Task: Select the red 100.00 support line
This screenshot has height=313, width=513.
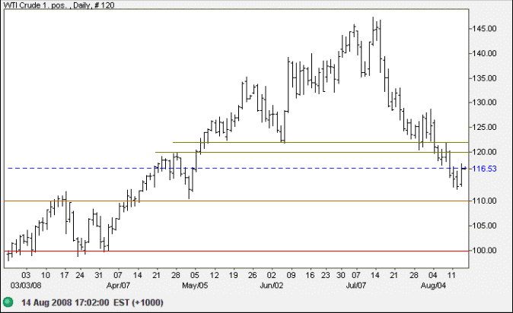Action: point(236,251)
